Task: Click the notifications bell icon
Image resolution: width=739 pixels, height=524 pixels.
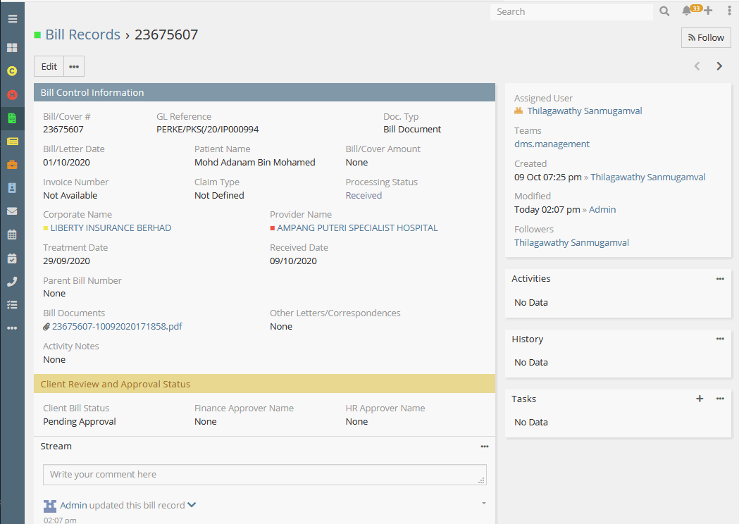Action: (686, 11)
